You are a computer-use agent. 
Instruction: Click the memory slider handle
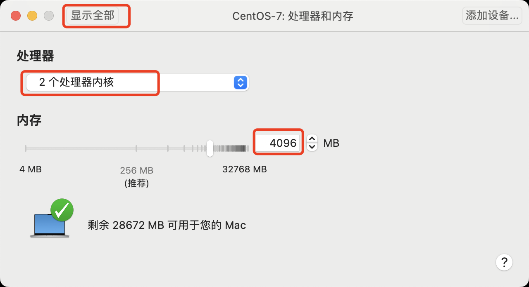210,148
